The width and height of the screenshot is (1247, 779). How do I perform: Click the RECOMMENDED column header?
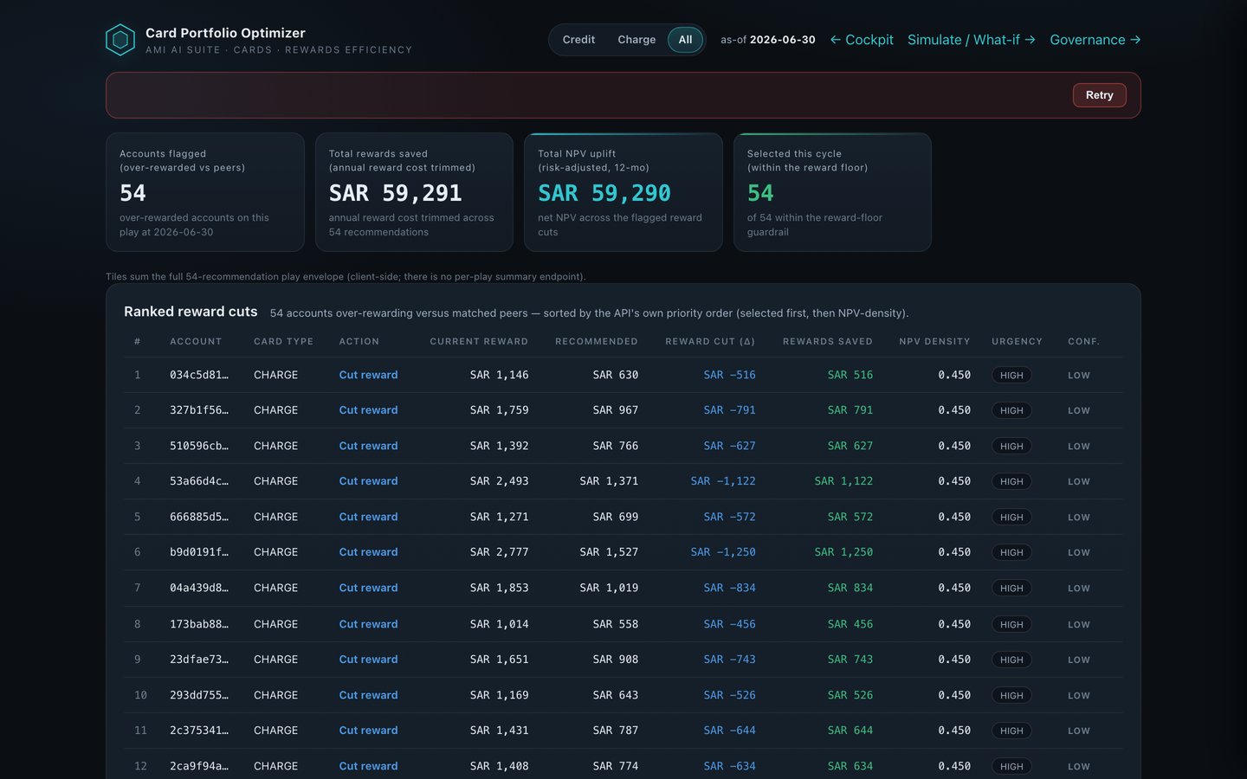(x=597, y=342)
